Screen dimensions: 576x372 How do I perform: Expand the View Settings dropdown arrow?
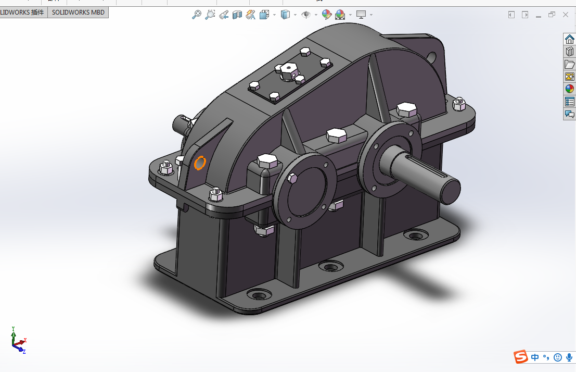[x=371, y=15]
